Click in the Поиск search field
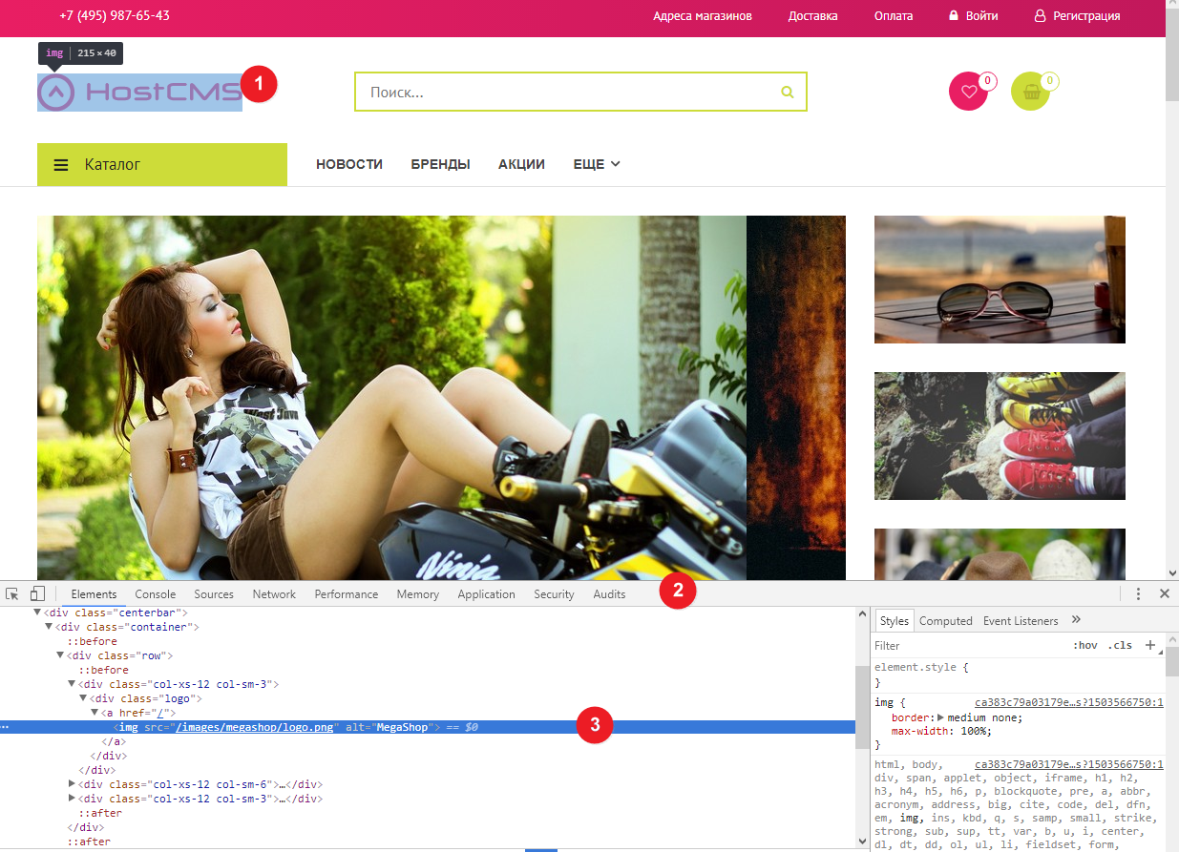 pyautogui.click(x=568, y=93)
